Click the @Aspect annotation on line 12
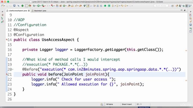Screen dimensions: 193x108 click(x=21, y=30)
